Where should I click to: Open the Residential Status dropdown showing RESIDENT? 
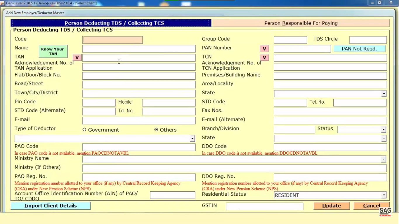pos(384,195)
